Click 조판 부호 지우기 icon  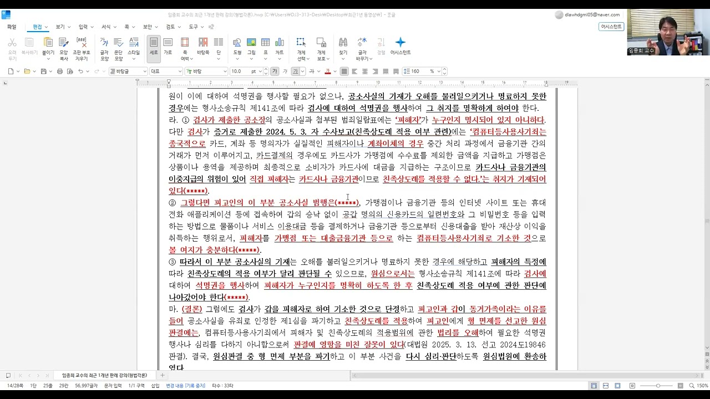[81, 43]
